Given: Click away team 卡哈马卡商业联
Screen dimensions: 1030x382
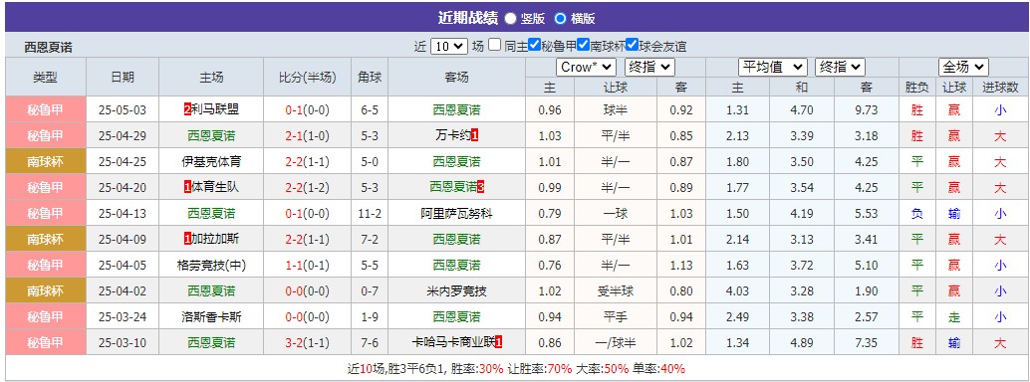Looking at the screenshot, I should (452, 342).
